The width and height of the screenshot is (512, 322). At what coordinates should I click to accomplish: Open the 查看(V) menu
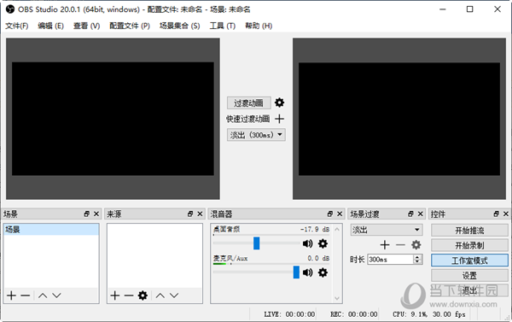tap(86, 26)
